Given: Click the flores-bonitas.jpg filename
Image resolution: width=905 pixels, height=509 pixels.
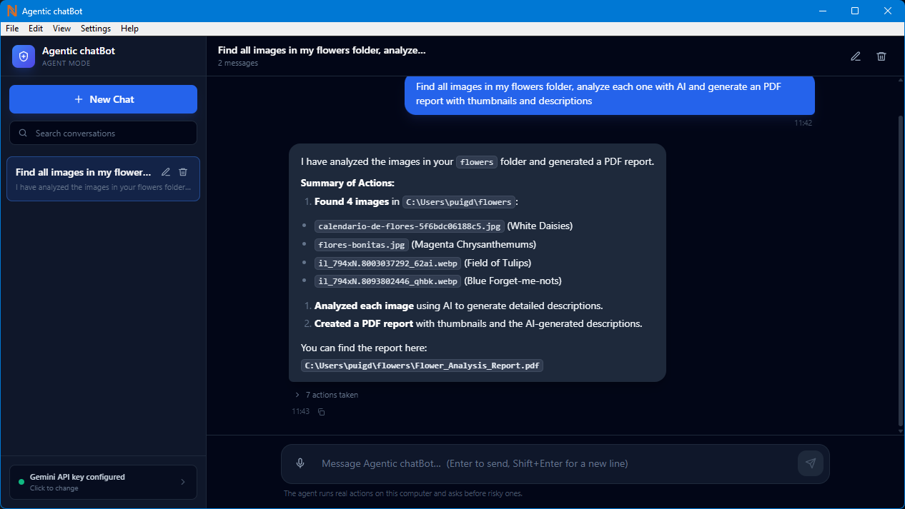Looking at the screenshot, I should pos(362,245).
